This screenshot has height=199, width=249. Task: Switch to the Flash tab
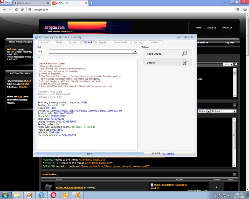tap(59, 42)
